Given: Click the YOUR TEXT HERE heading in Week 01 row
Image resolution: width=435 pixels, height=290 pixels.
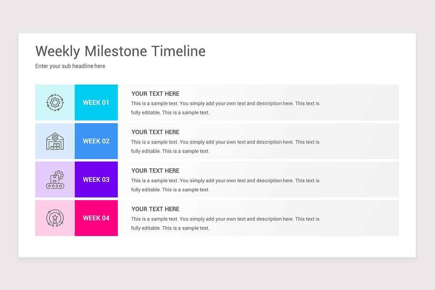Looking at the screenshot, I should (x=156, y=94).
